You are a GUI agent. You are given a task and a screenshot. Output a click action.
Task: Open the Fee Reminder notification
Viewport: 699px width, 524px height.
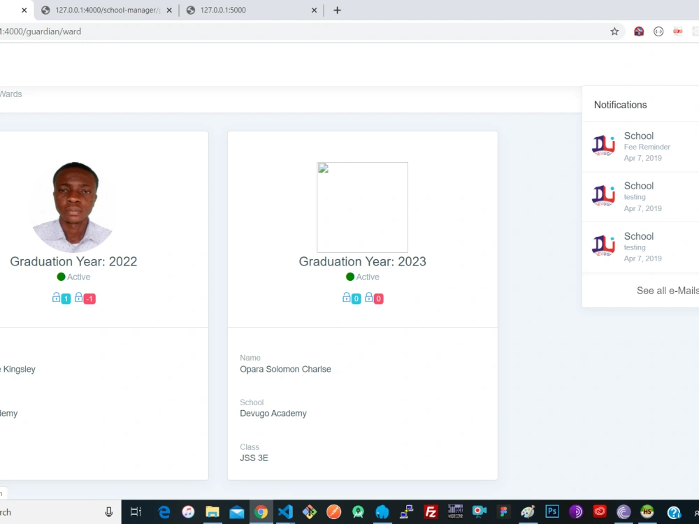pyautogui.click(x=640, y=147)
